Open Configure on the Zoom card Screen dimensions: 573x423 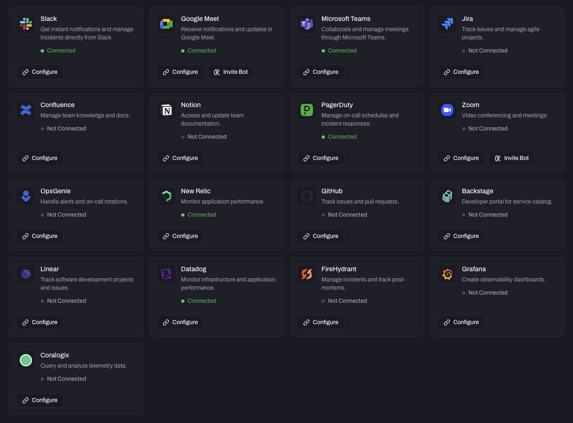pos(461,158)
